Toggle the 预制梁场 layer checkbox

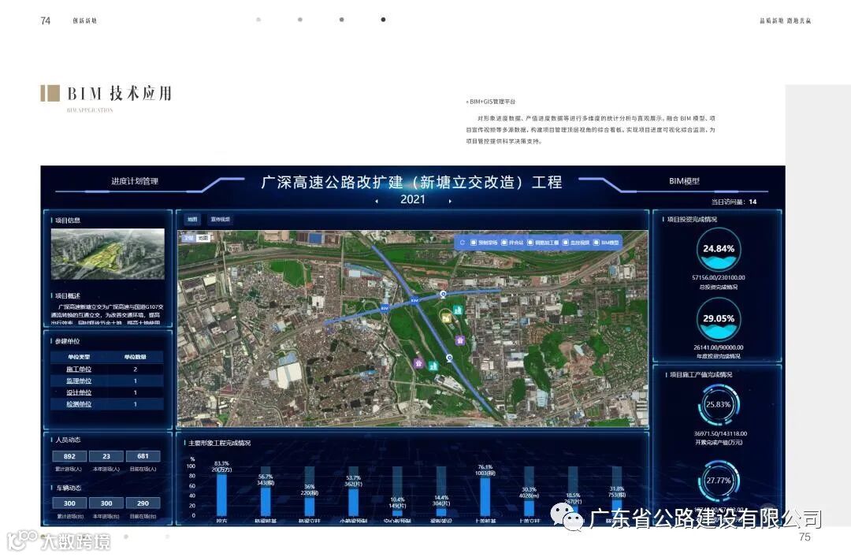point(474,243)
